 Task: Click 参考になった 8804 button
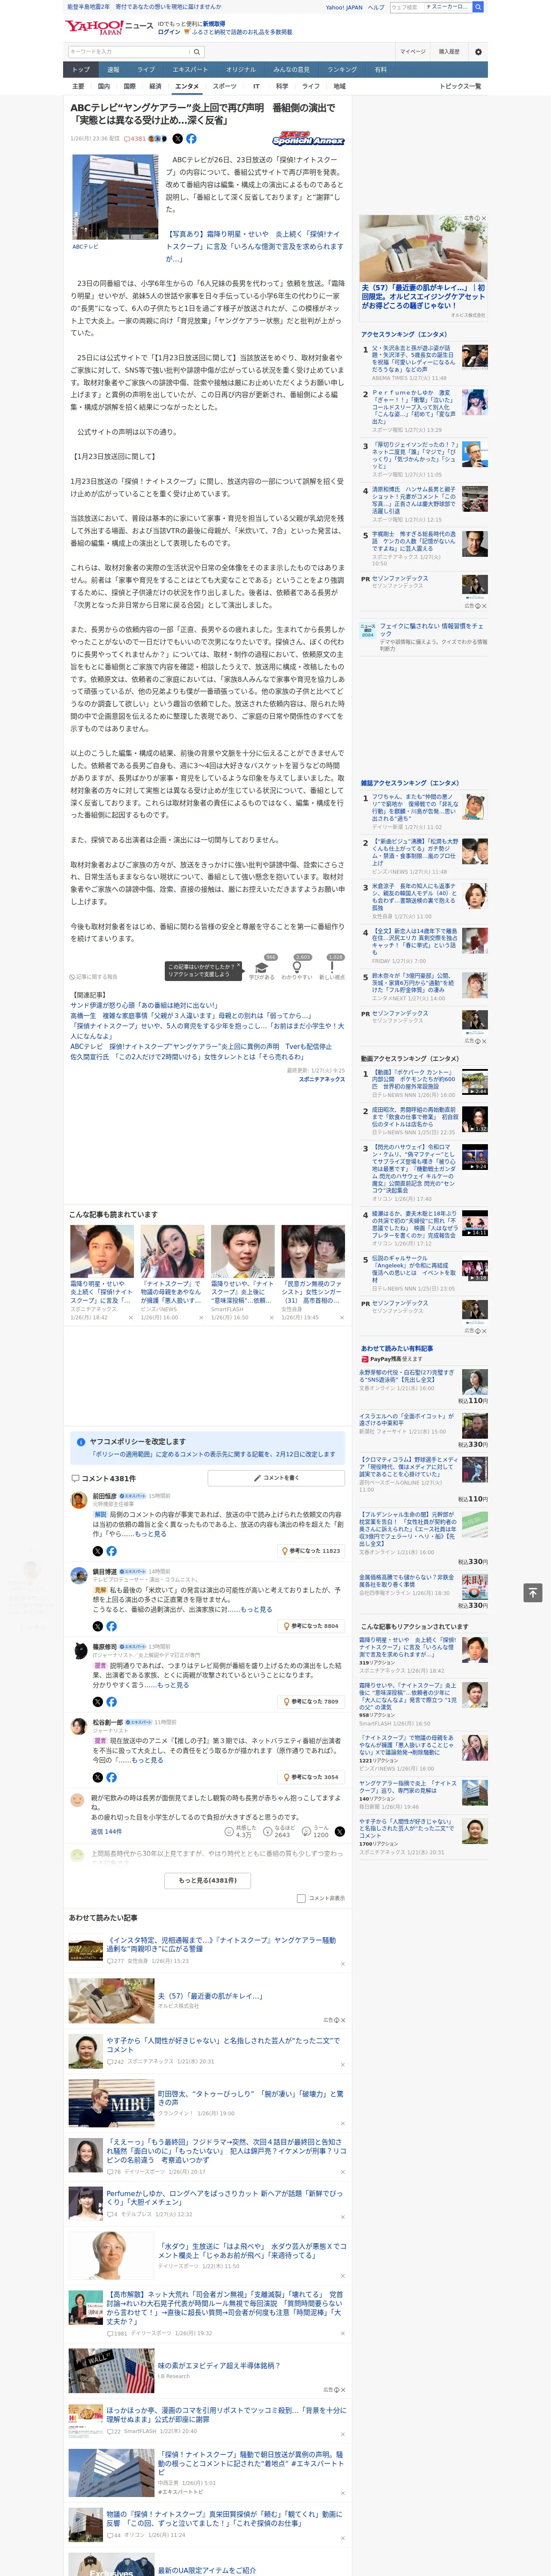[311, 1626]
